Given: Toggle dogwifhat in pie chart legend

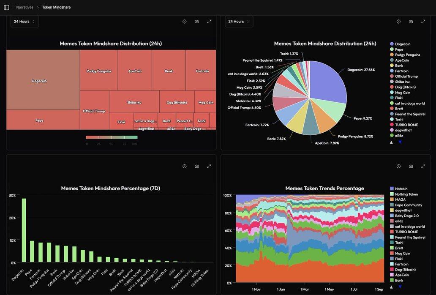Looking at the screenshot, I should pyautogui.click(x=401, y=130).
